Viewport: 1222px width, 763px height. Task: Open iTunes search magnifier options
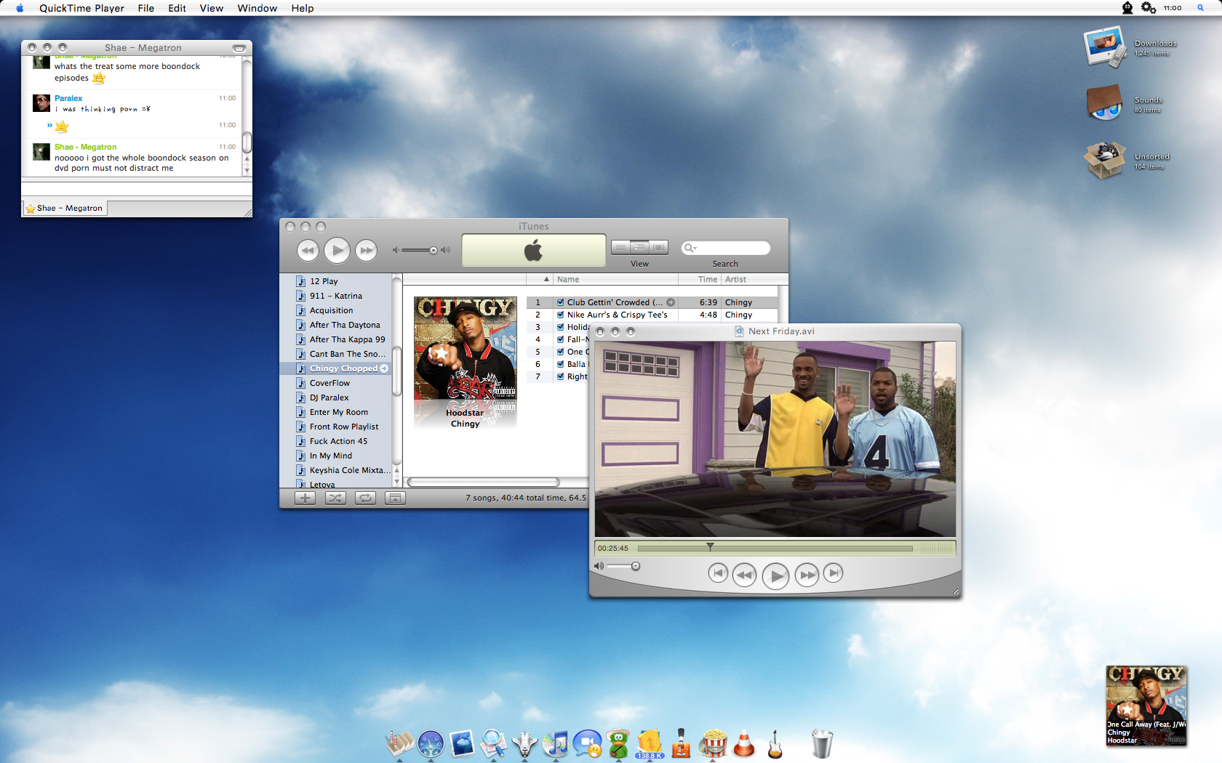[690, 248]
